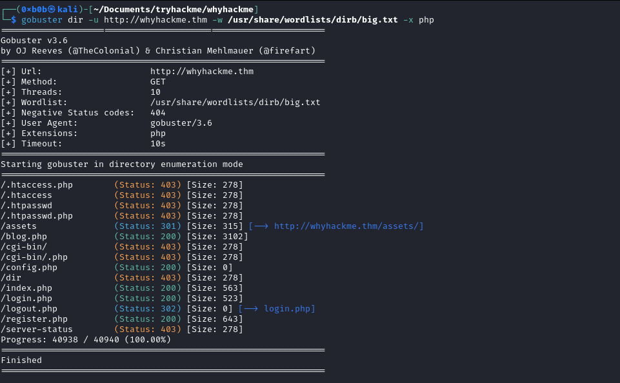
Task: Click the Progress 40938 / 40940 line
Action: point(86,340)
